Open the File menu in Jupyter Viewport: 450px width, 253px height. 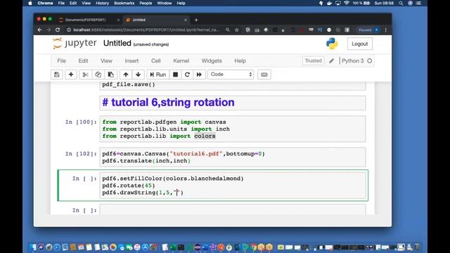[61, 61]
